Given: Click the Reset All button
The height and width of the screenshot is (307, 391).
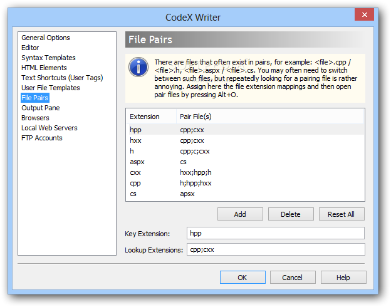Looking at the screenshot, I should pos(341,214).
